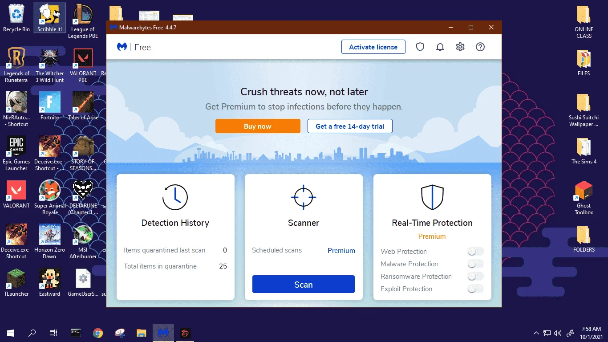Toggle Malware Protection switch
The image size is (608, 342).
click(475, 264)
